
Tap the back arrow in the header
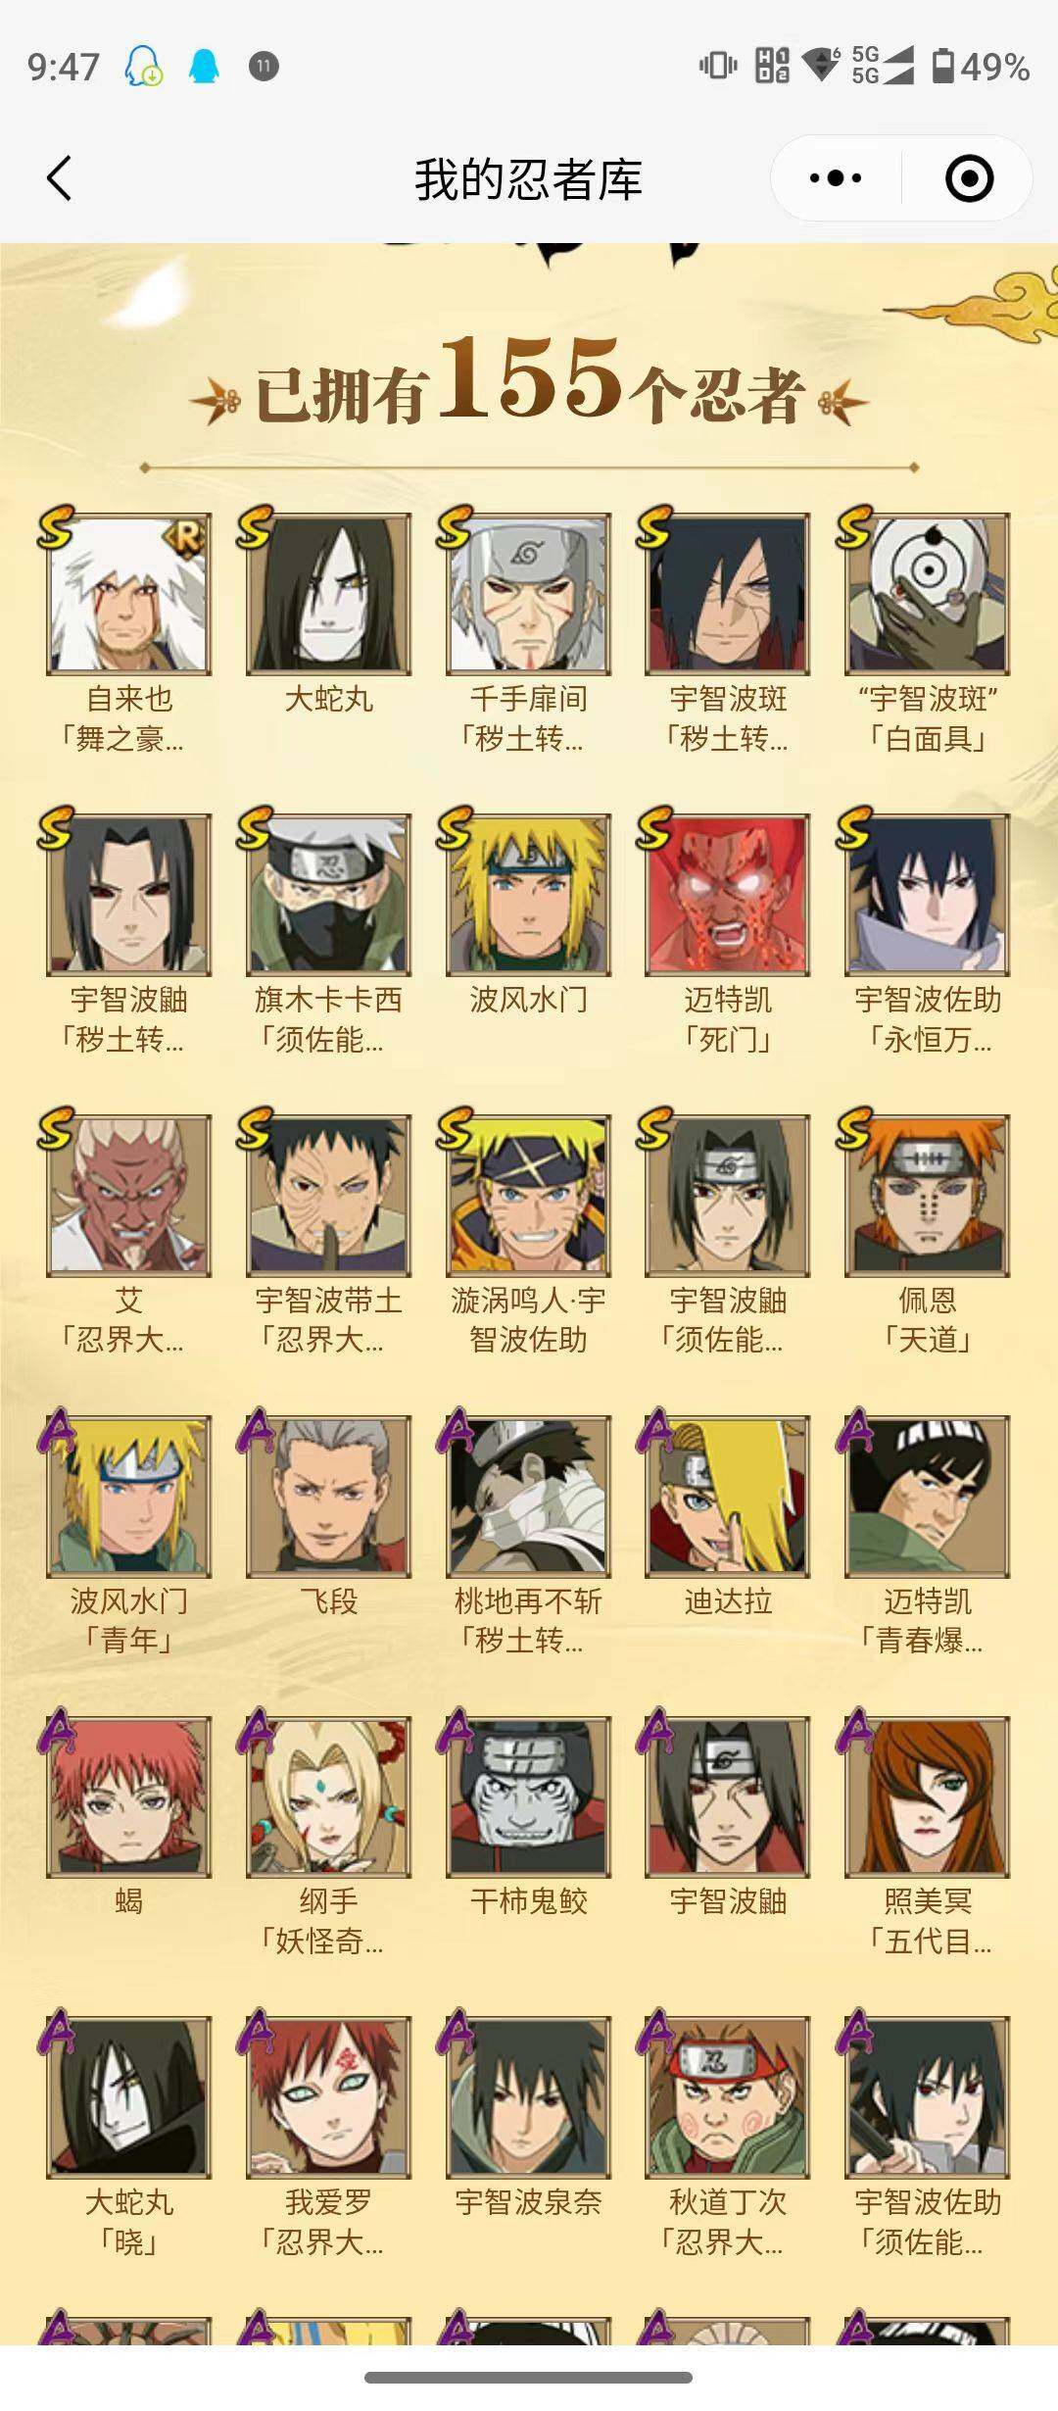click(59, 178)
